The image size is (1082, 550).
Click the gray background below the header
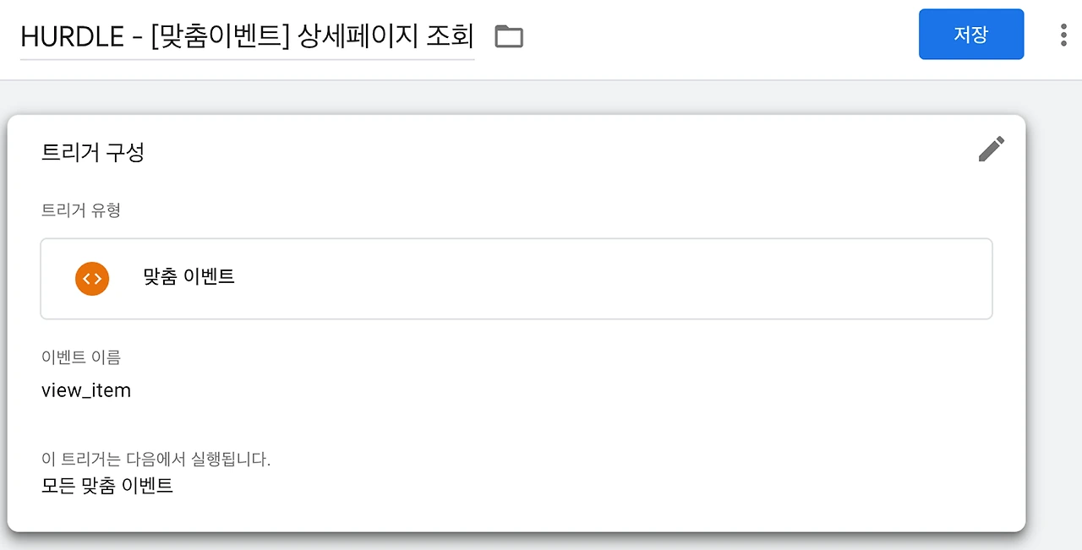[541, 98]
